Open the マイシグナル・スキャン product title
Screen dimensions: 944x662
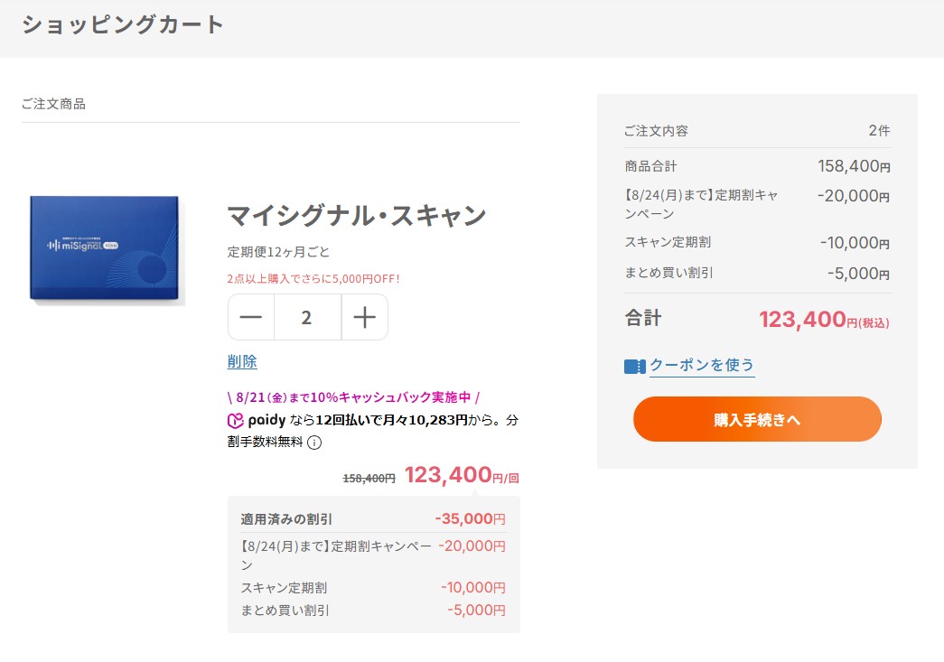(x=357, y=215)
